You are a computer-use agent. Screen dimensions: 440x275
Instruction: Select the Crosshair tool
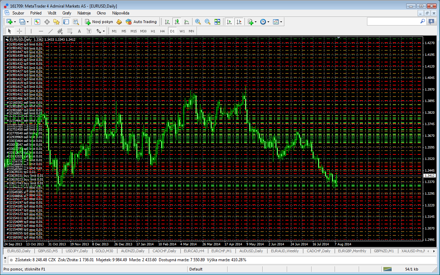point(20,31)
